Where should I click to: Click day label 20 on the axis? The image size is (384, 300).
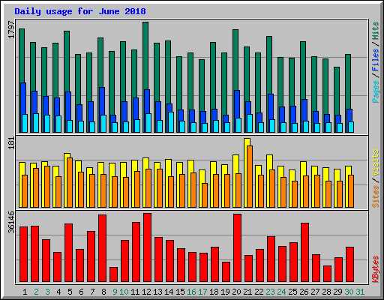pyautogui.click(x=236, y=292)
